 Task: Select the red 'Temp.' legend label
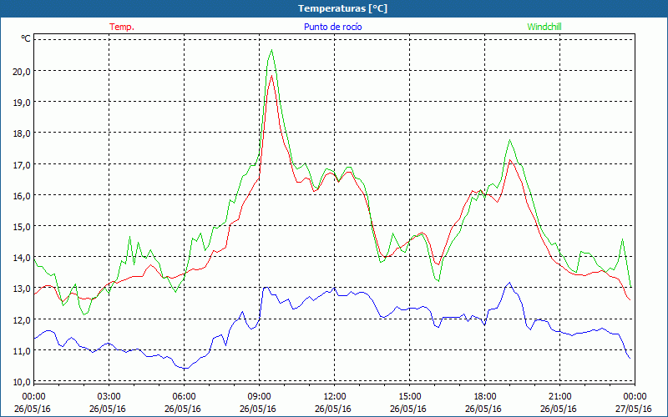tap(122, 27)
